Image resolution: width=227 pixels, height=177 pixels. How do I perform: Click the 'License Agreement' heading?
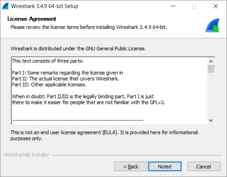pyautogui.click(x=32, y=19)
